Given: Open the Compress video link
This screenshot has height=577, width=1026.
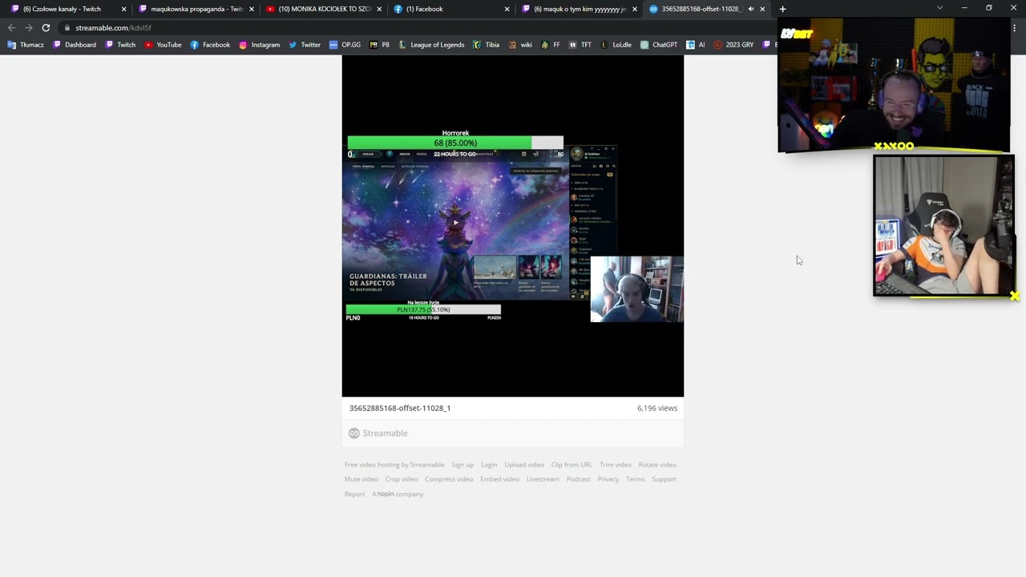Looking at the screenshot, I should point(449,479).
